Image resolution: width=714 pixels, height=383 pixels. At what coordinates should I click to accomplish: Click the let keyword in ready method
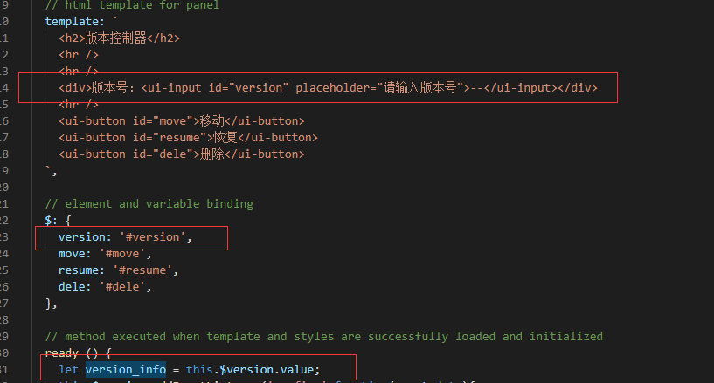tap(68, 369)
